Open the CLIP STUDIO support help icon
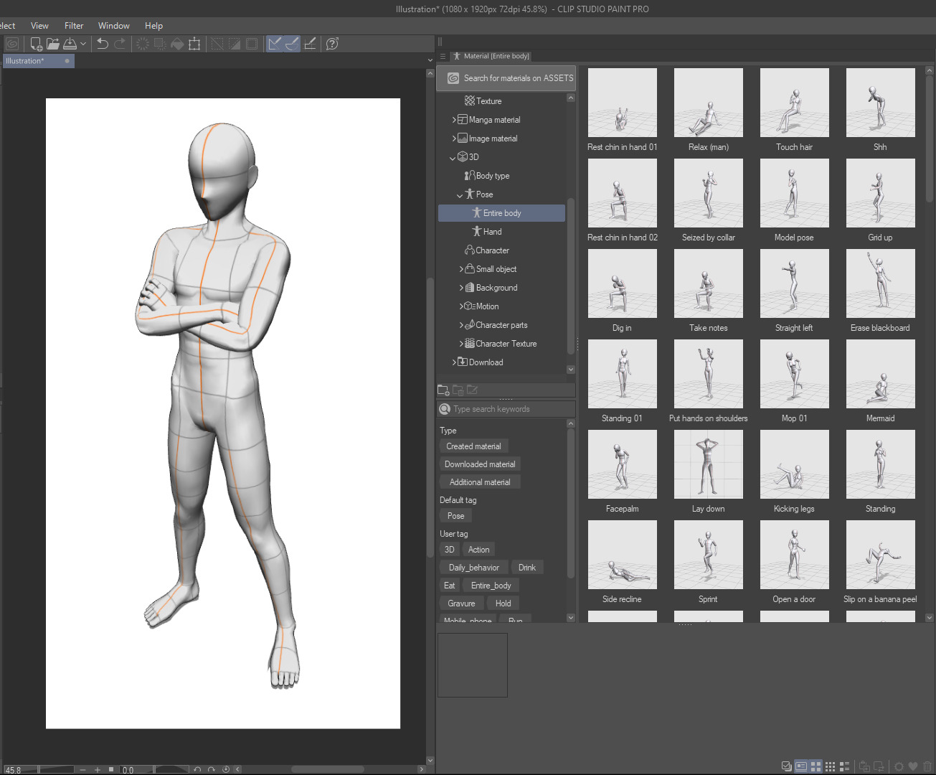Image resolution: width=936 pixels, height=775 pixels. 332,44
